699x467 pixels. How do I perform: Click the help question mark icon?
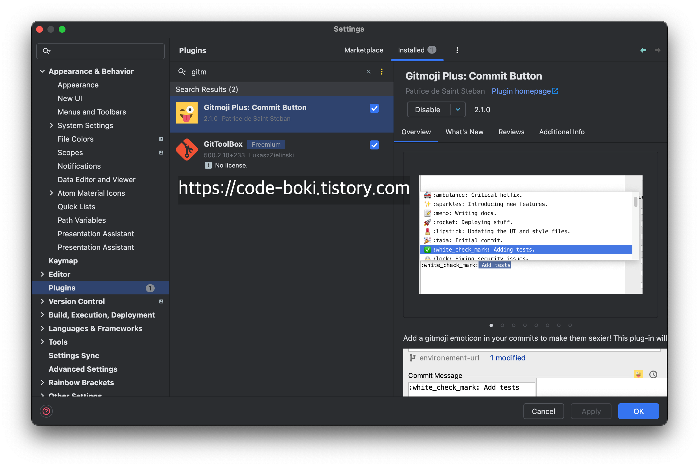coord(46,411)
